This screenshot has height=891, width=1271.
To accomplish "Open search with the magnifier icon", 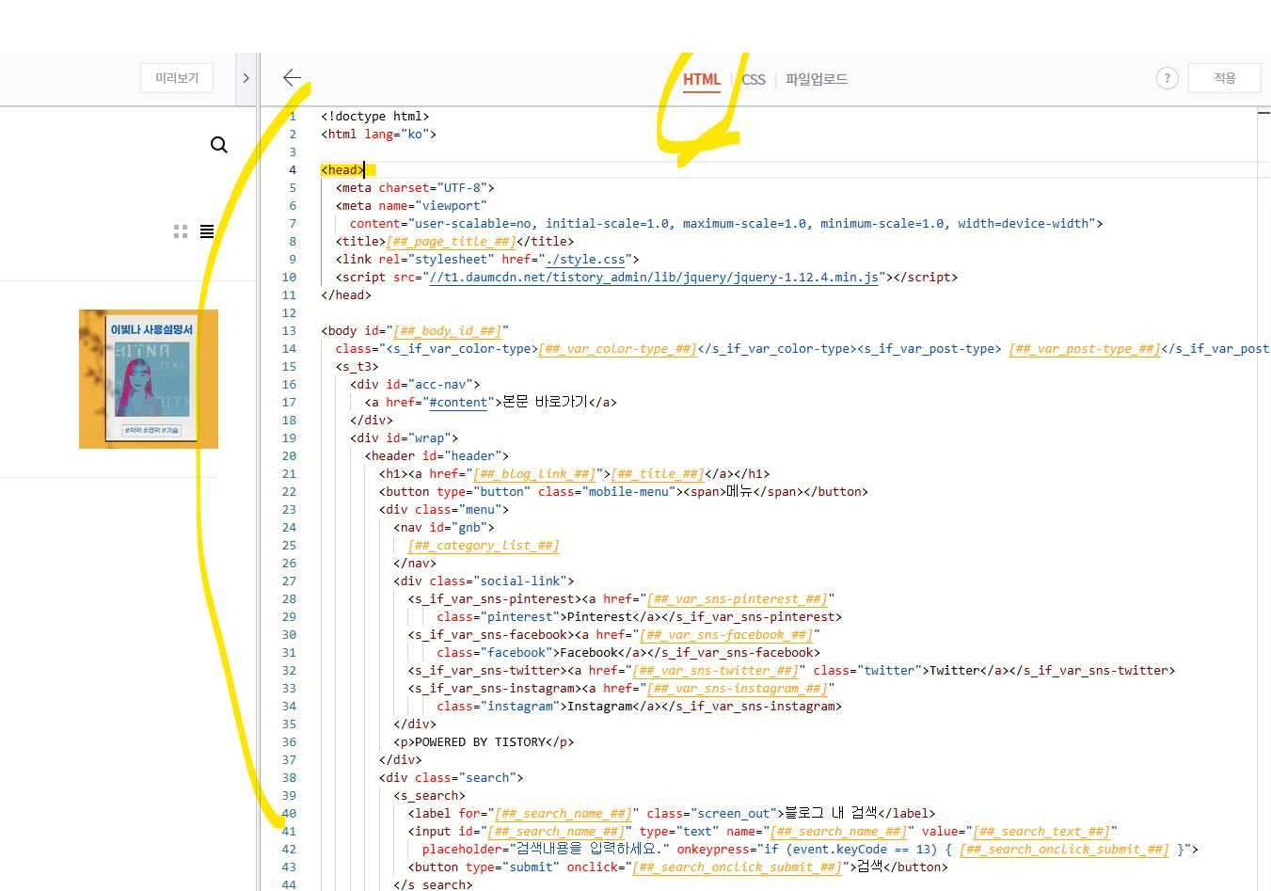I will point(219,145).
